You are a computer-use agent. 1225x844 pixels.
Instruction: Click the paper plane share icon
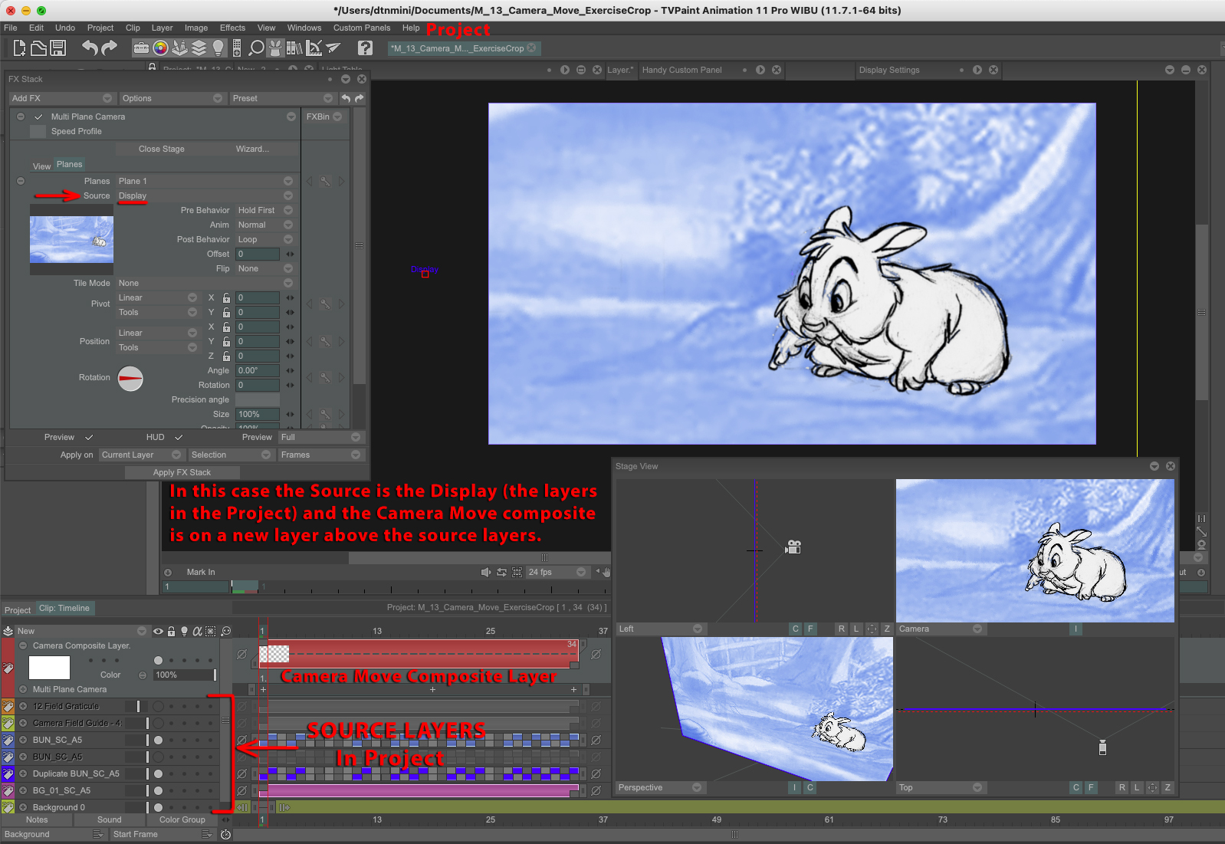333,48
